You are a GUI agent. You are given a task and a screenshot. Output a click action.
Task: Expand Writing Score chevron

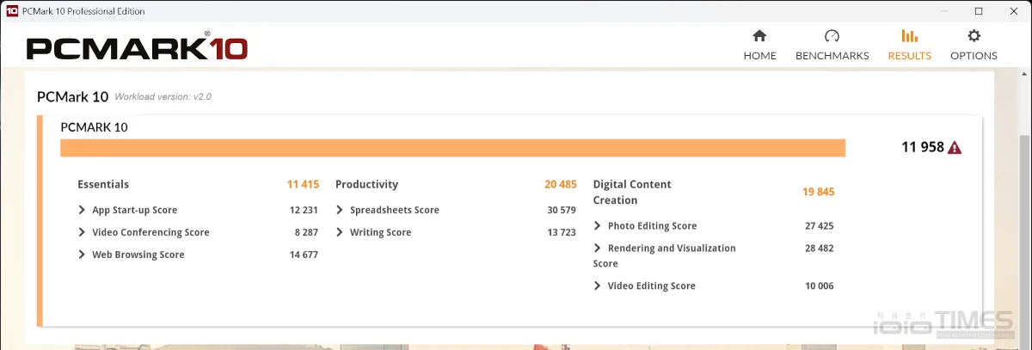[340, 232]
